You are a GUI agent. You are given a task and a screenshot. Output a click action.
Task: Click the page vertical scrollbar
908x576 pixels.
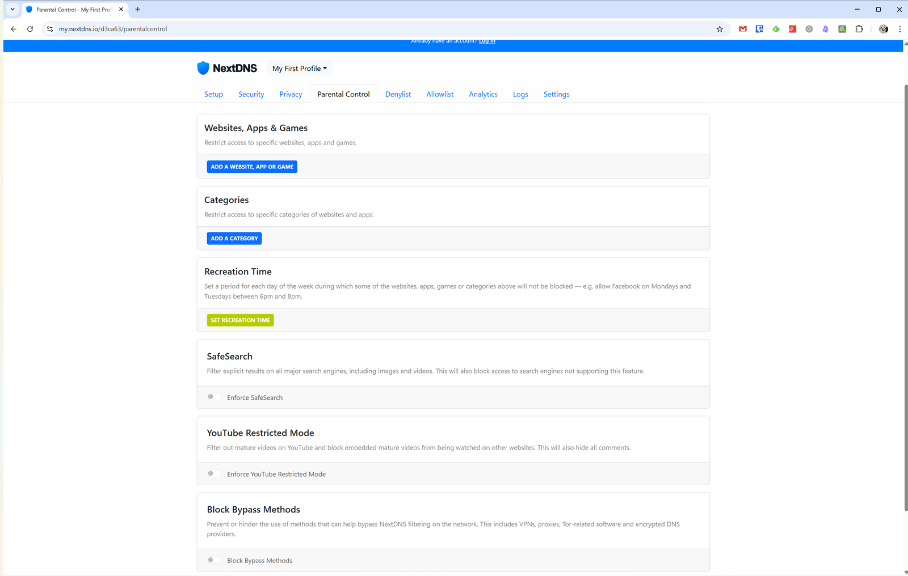tap(905, 298)
